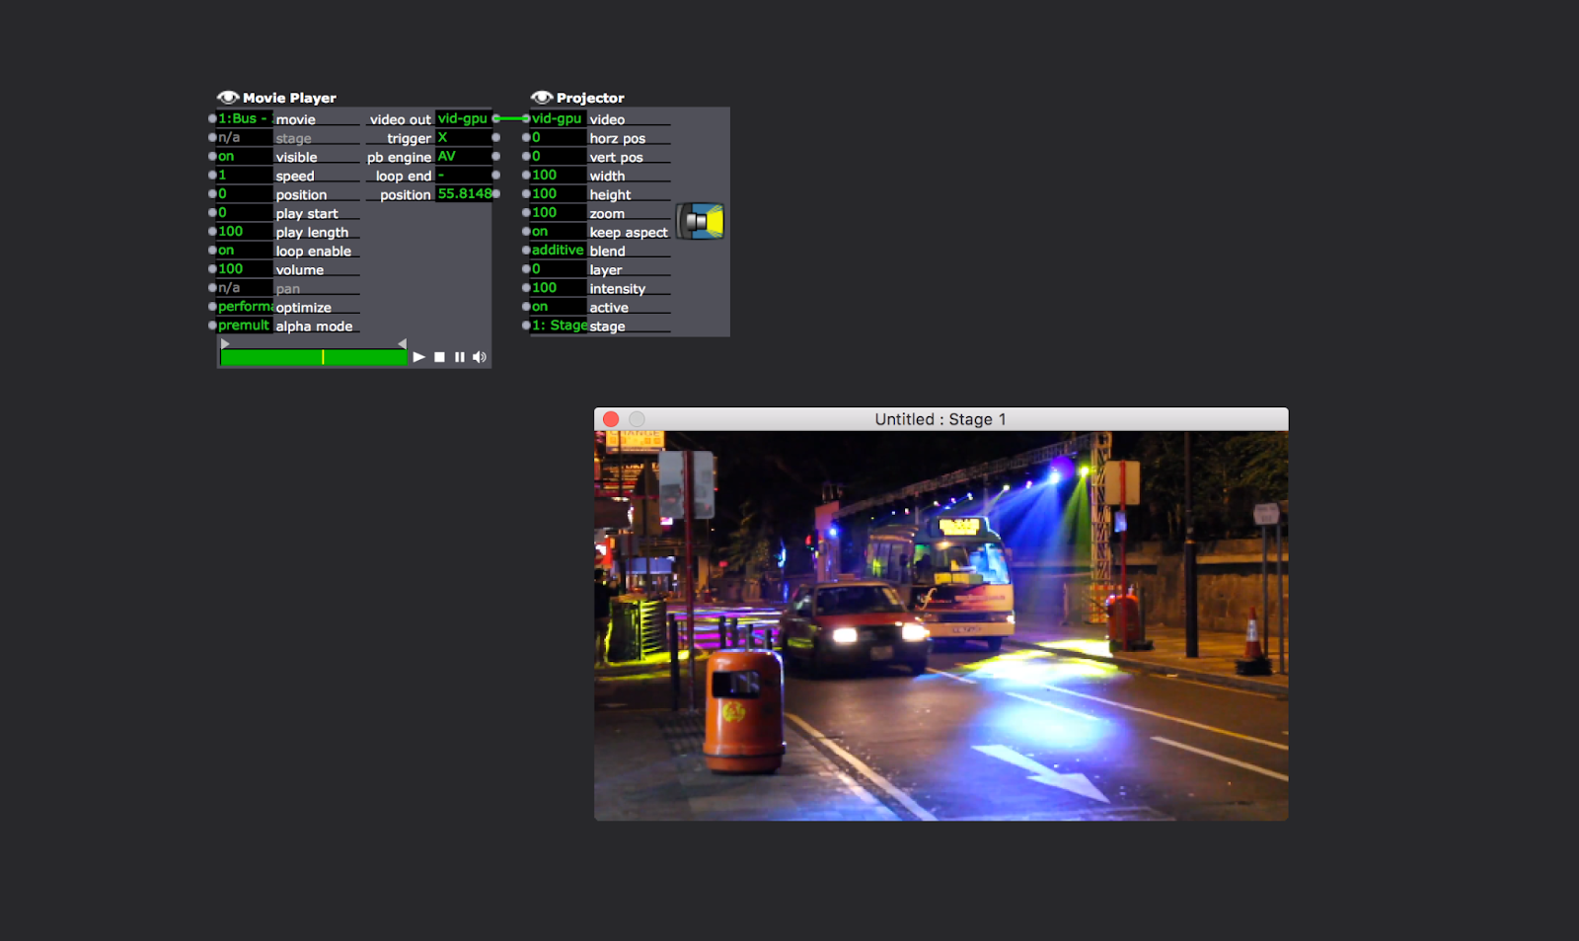Select the vert pos value 0
This screenshot has height=941, width=1579.
pos(559,156)
